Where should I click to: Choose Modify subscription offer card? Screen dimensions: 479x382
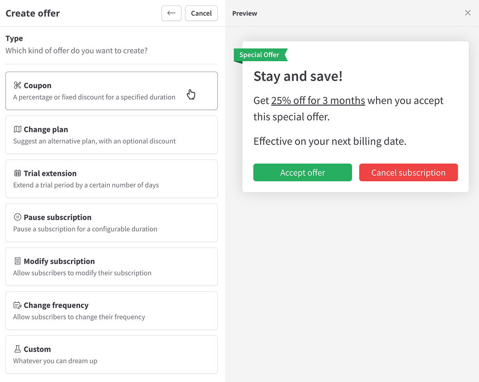pos(111,267)
